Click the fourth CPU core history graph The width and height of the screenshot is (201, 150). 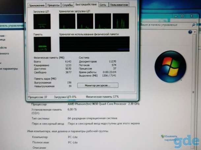[121, 21]
